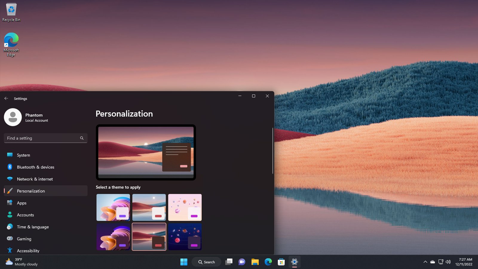Image resolution: width=478 pixels, height=269 pixels.
Task: Open the Chat taskbar icon
Action: [x=242, y=262]
